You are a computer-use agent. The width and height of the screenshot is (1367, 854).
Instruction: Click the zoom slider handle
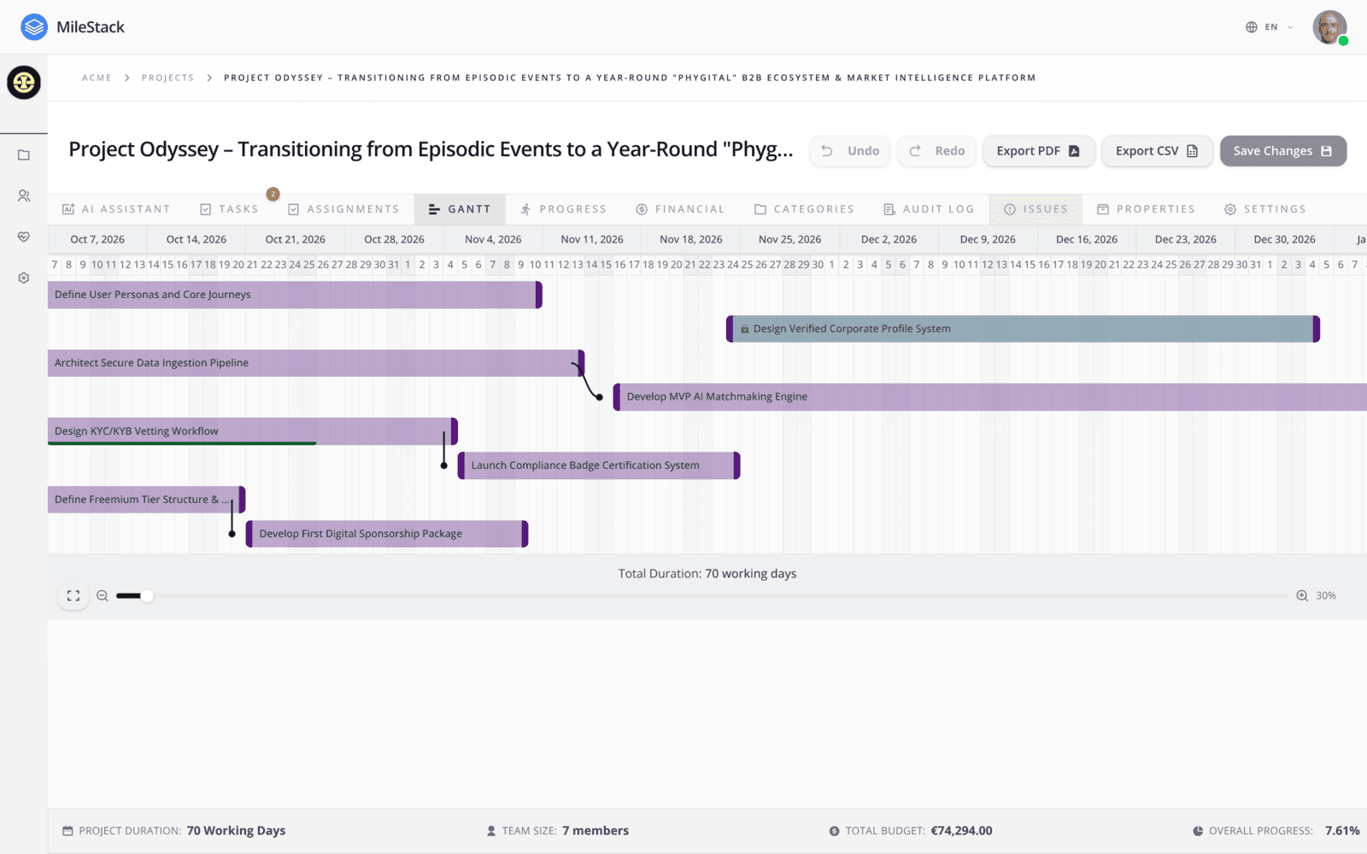pyautogui.click(x=147, y=596)
